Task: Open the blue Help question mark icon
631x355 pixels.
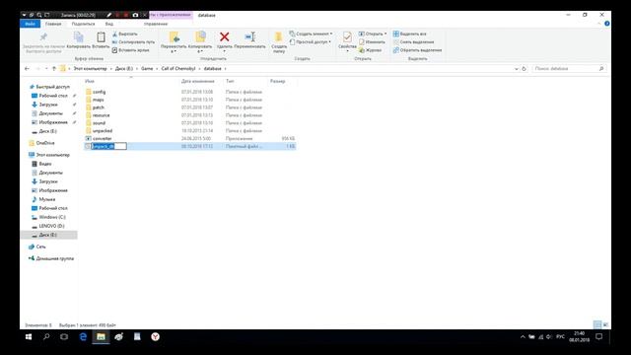Action: 606,24
